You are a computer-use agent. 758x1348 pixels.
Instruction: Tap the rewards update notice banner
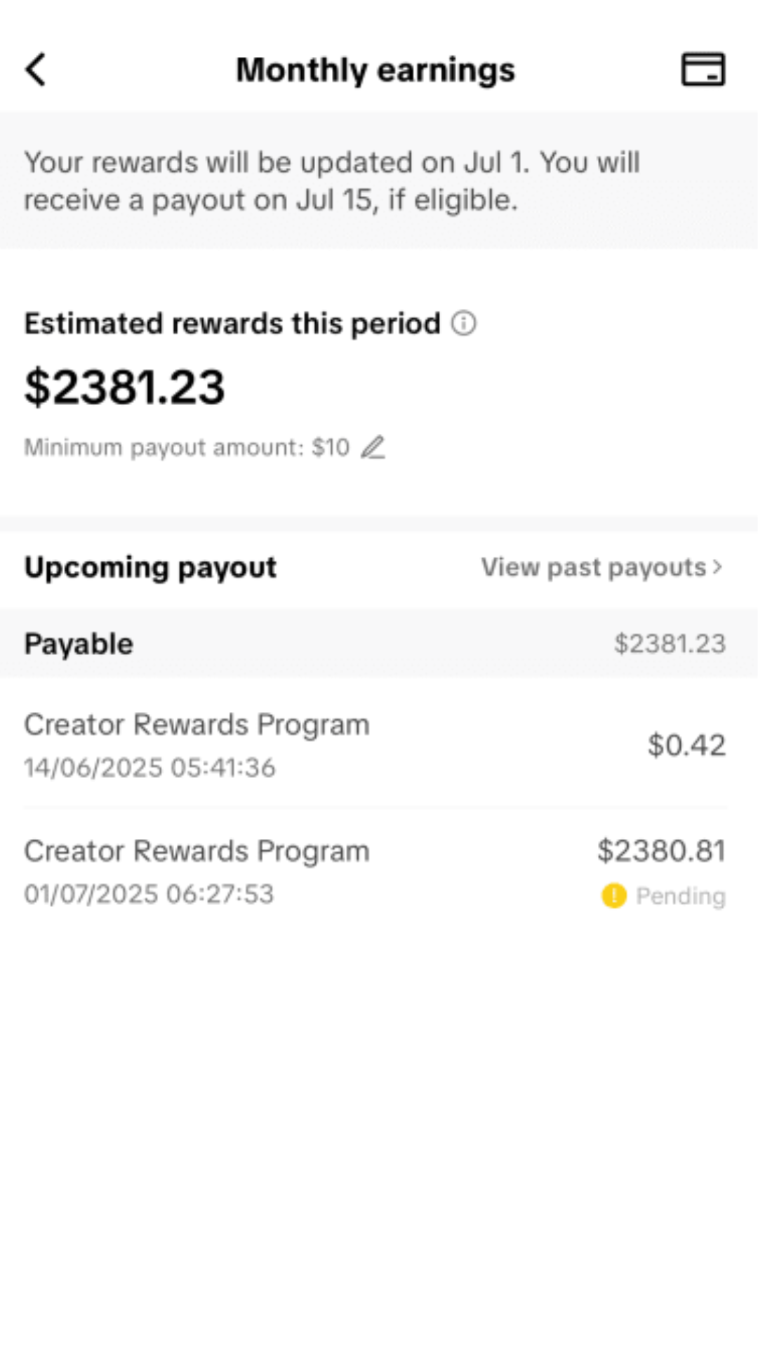333,180
